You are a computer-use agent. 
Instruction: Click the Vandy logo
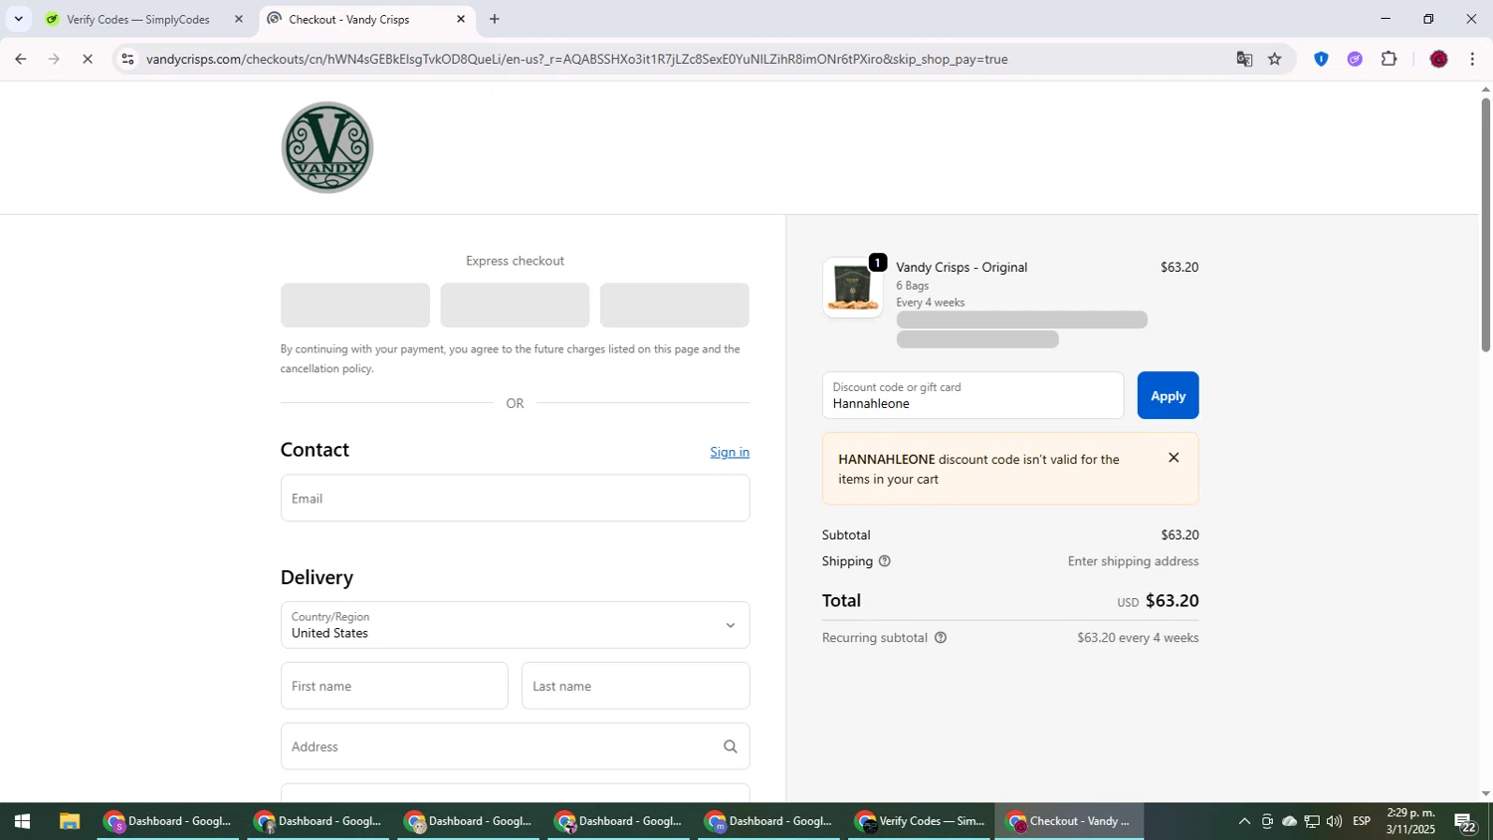(327, 147)
